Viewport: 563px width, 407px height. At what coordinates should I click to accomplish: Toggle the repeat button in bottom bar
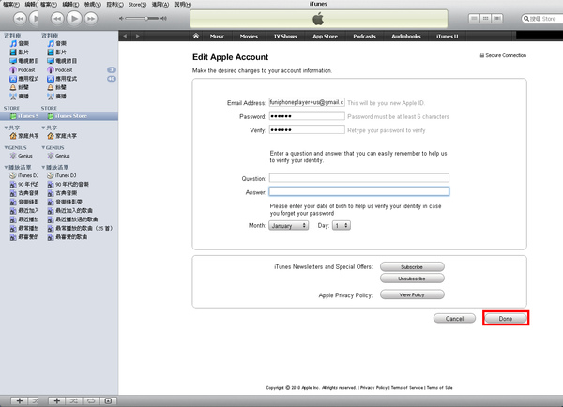point(91,400)
